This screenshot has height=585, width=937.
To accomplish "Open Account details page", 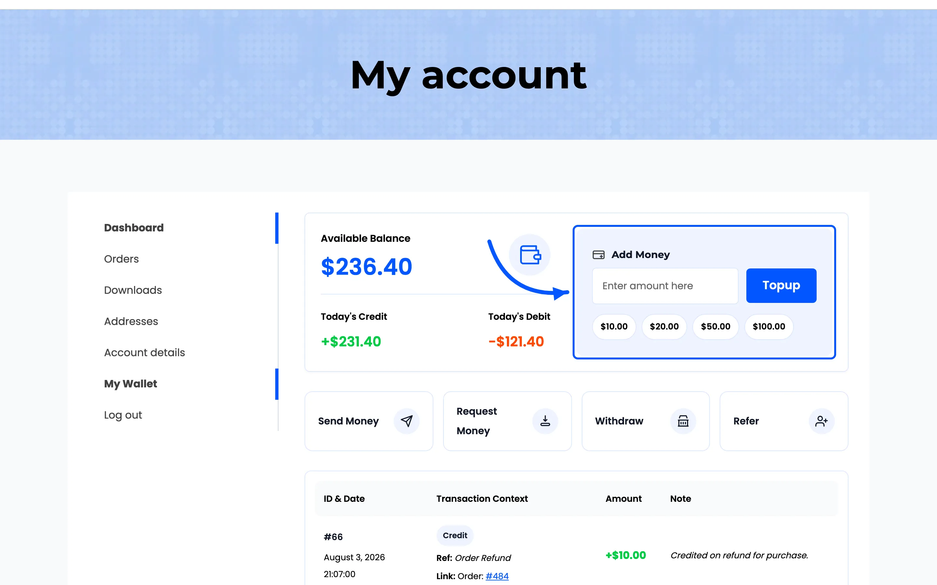I will 144,353.
